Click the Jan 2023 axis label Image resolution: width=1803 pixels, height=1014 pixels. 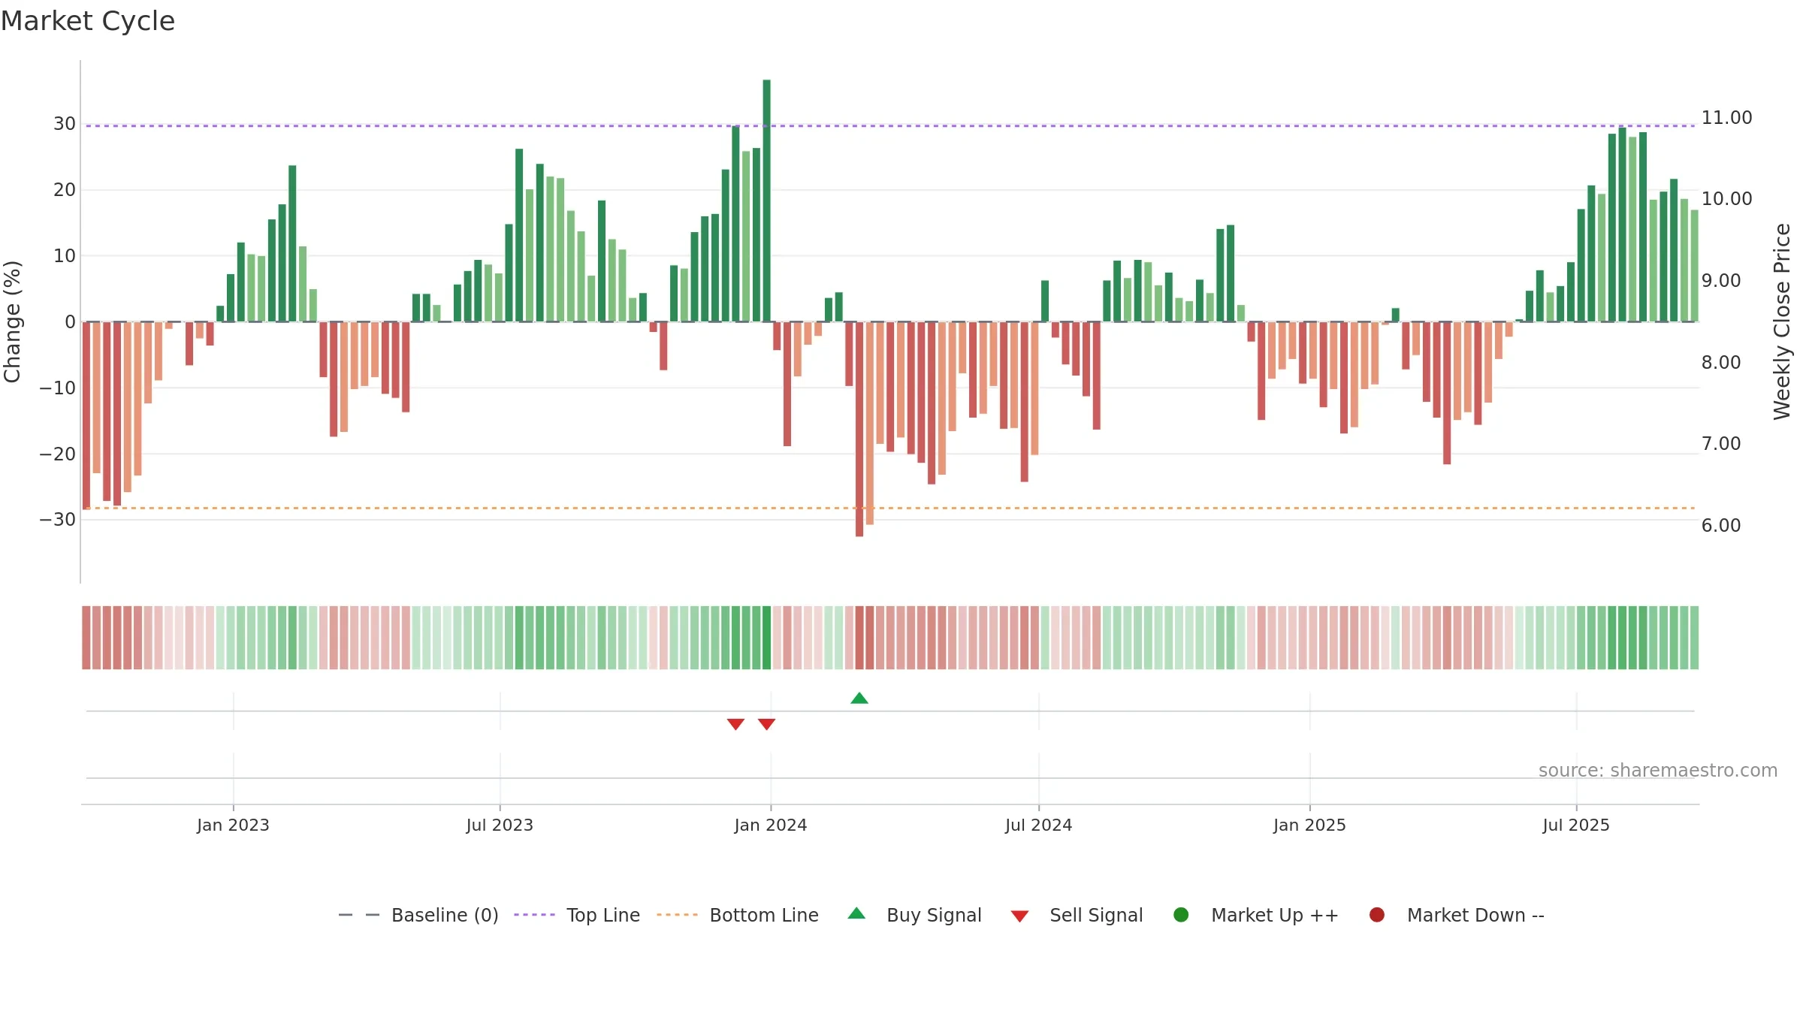(x=233, y=825)
